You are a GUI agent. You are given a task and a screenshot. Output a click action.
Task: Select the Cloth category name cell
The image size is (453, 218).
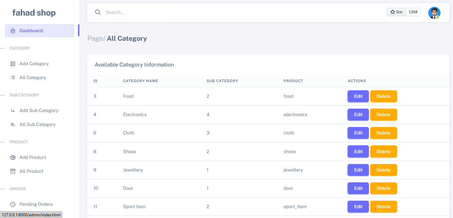pyautogui.click(x=129, y=133)
